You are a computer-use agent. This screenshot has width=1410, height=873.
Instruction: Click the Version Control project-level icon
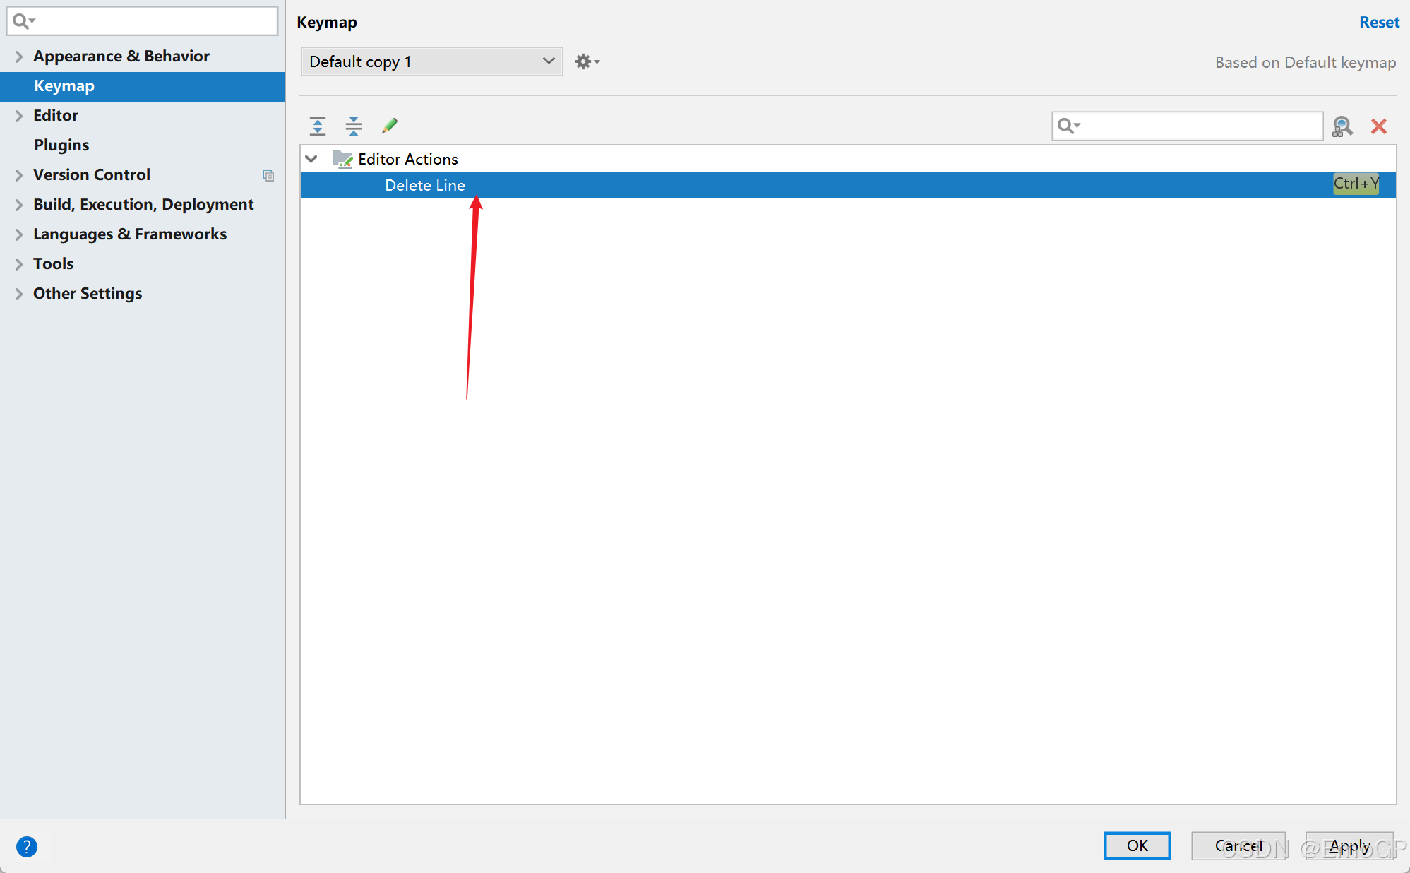coord(268,175)
